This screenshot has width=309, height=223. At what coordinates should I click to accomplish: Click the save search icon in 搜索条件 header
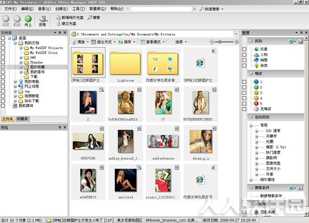[x=300, y=188]
